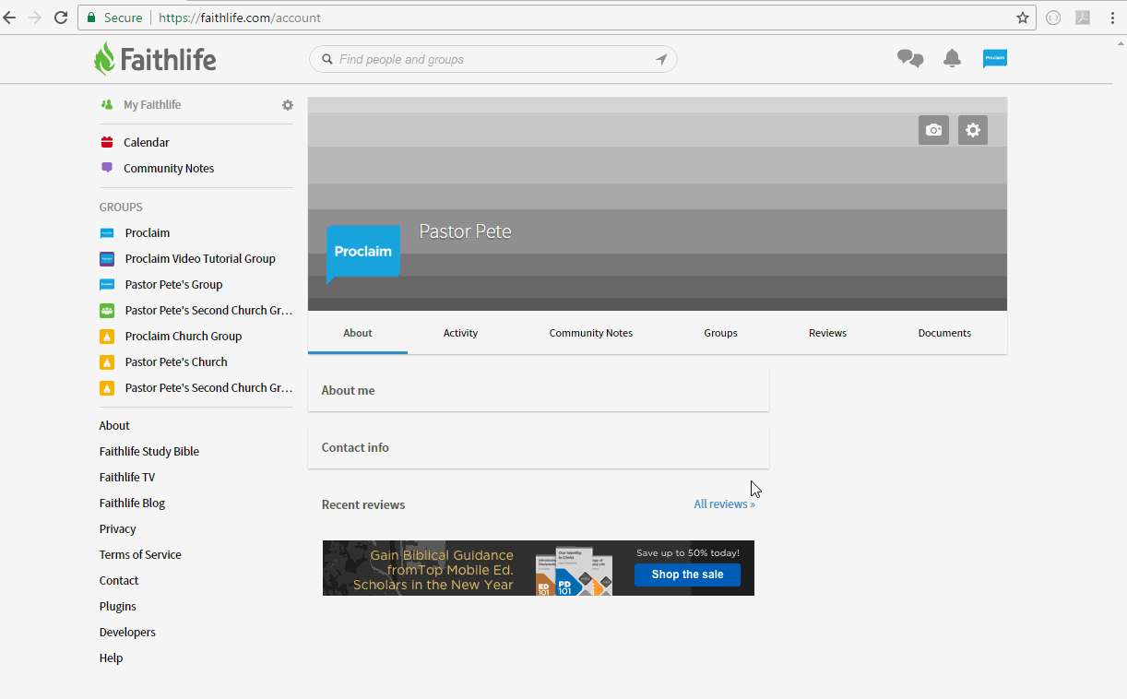The height and width of the screenshot is (699, 1127).
Task: Open the Faithlife Study Bible link
Action: point(149,451)
